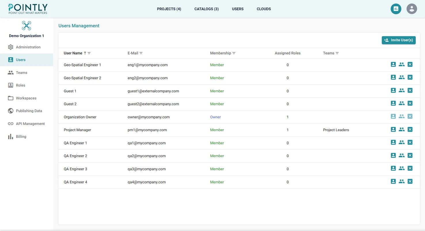Open roles icon for Guest 2
The image size is (425, 231).
point(393,103)
